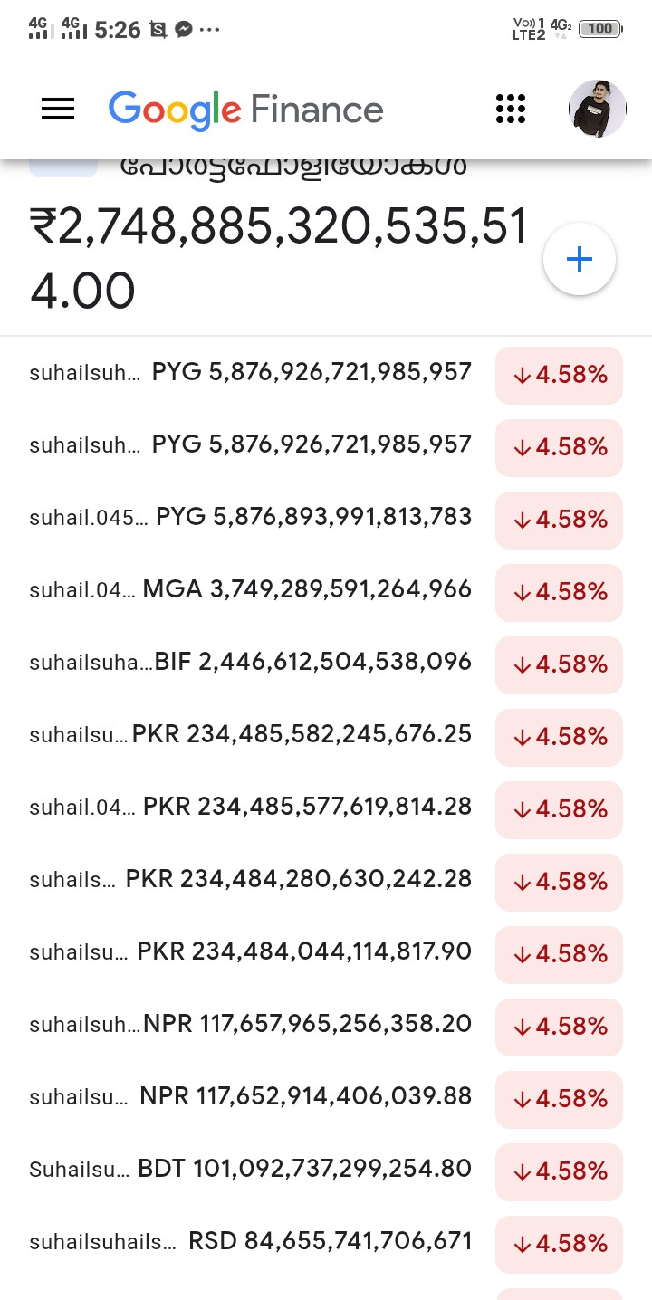Tap the total value ₹2,748,885,320,535,514.00

click(279, 258)
